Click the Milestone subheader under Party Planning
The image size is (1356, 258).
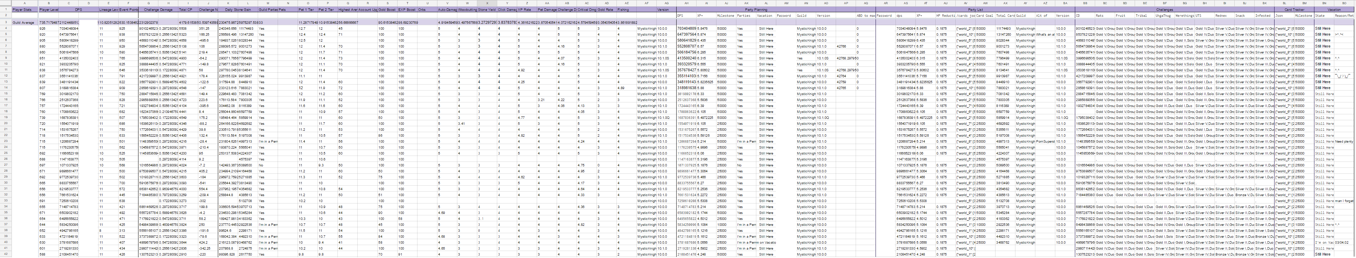pos(725,16)
